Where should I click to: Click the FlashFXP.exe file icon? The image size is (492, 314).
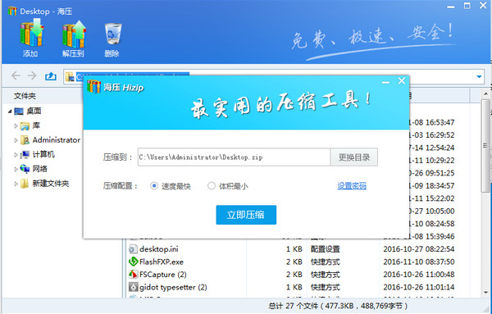pyautogui.click(x=133, y=262)
